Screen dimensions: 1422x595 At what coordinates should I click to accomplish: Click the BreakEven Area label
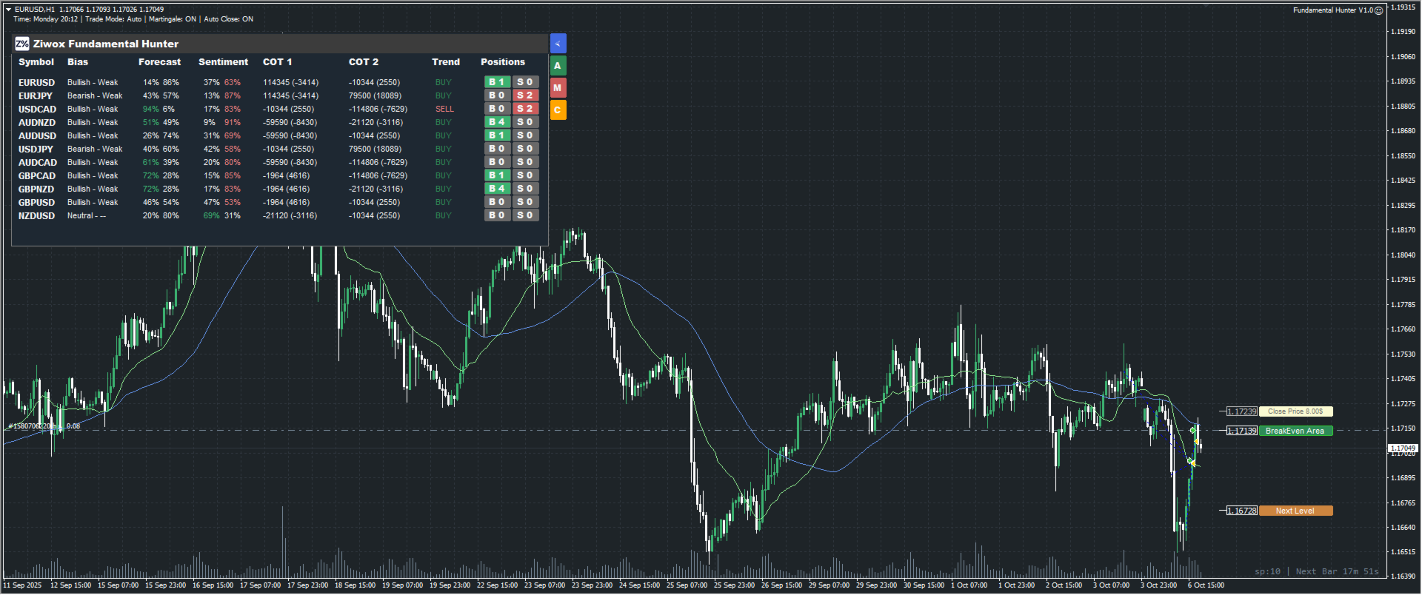(1295, 431)
